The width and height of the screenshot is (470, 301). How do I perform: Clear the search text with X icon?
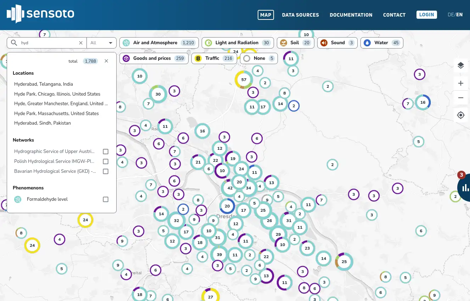(81, 43)
